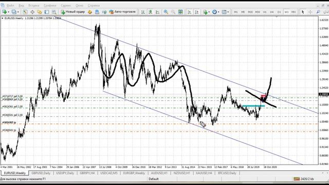Expand the new chart dropdown arrow

pyautogui.click(x=8, y=12)
